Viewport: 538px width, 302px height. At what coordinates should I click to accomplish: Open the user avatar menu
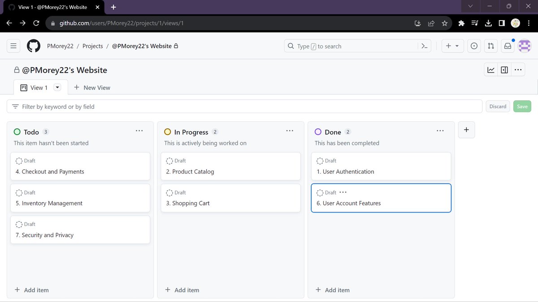tap(525, 46)
